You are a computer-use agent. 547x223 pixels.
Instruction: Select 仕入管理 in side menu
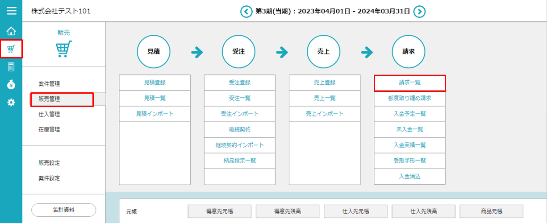point(49,115)
